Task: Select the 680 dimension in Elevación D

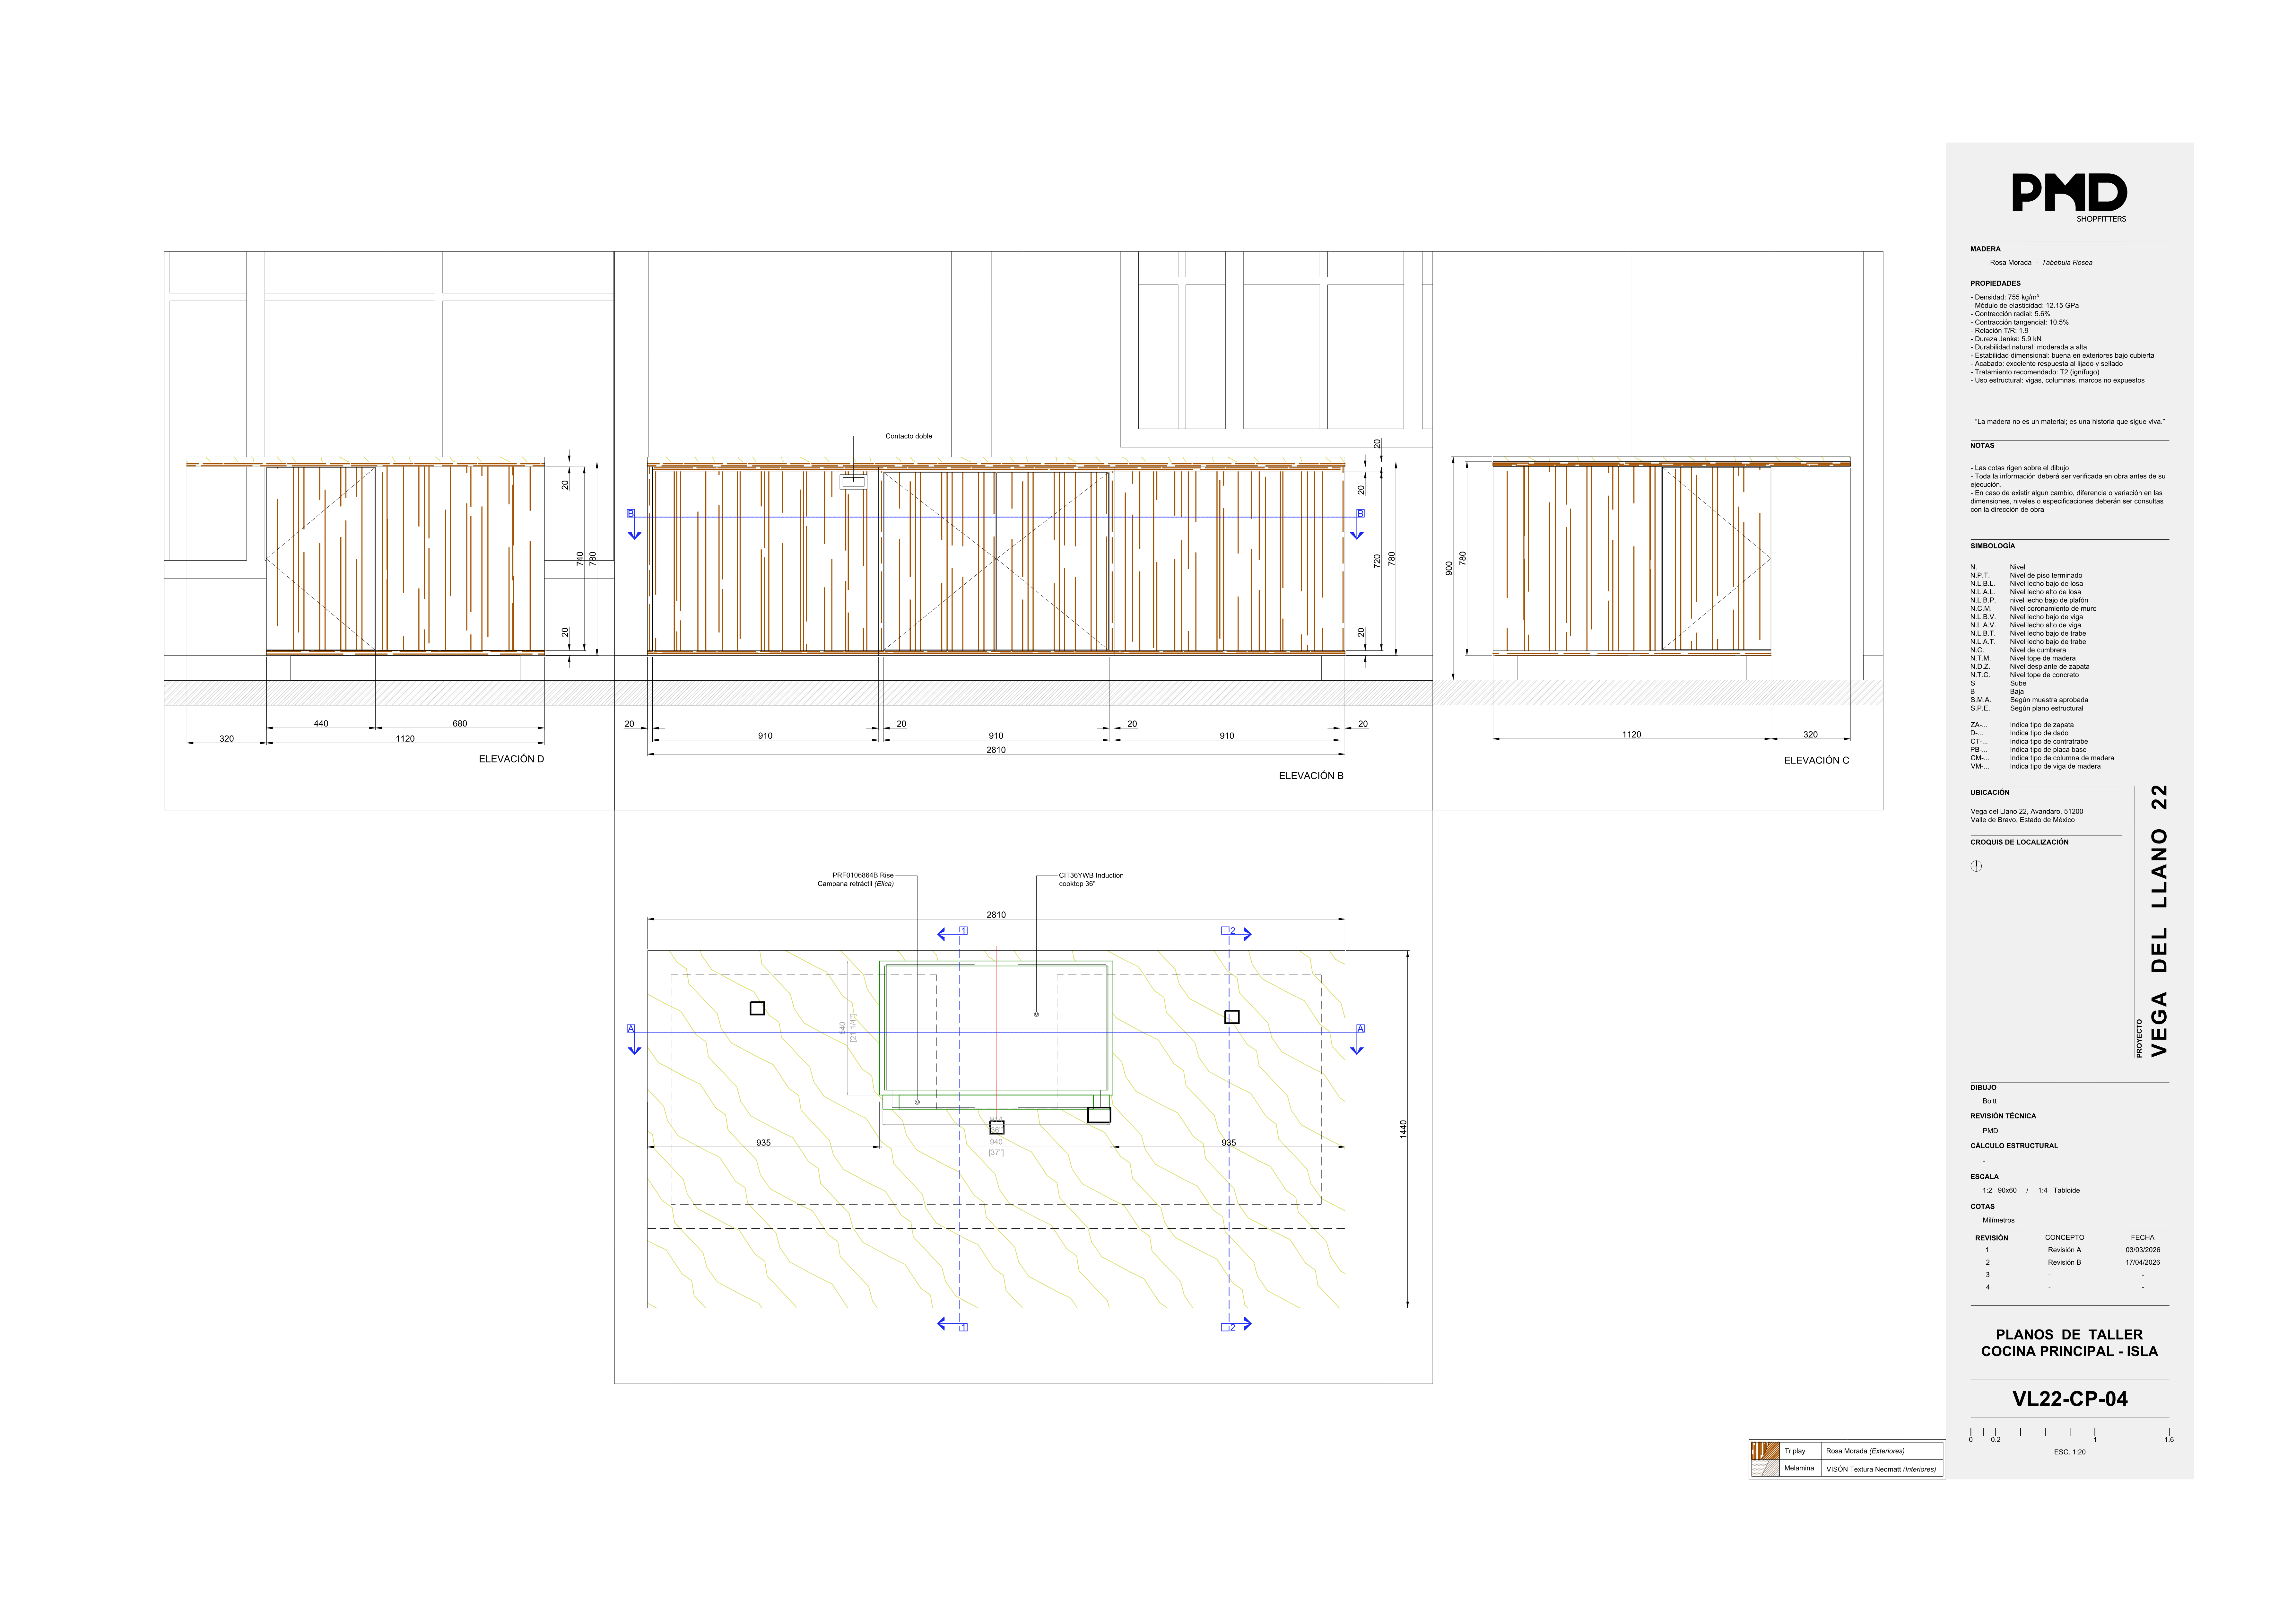Action: 460,723
